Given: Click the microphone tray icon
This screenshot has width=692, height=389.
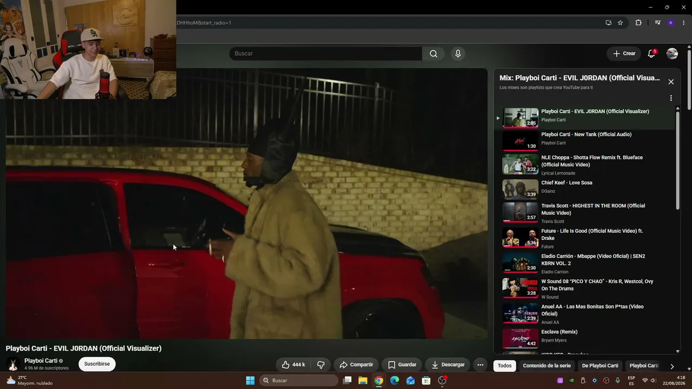Looking at the screenshot, I should pos(617,380).
